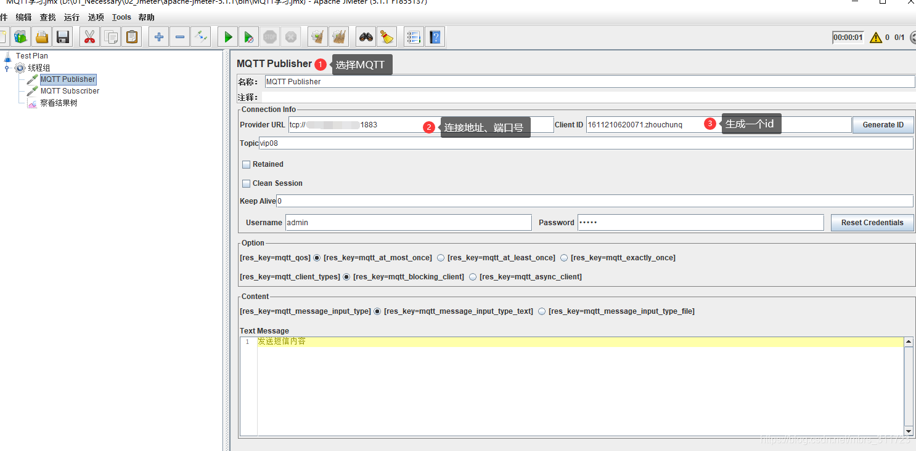Click the 名称 name input field
Screen dimensions: 916x451
click(x=589, y=81)
